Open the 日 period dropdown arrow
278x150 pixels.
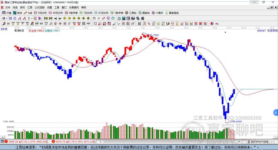pos(7,18)
